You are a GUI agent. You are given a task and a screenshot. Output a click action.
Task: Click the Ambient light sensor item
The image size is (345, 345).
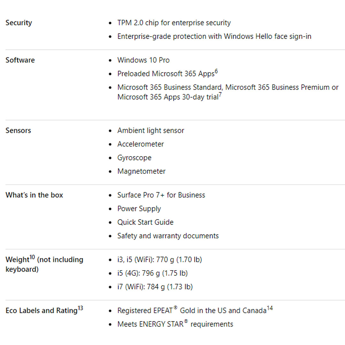[x=150, y=131]
